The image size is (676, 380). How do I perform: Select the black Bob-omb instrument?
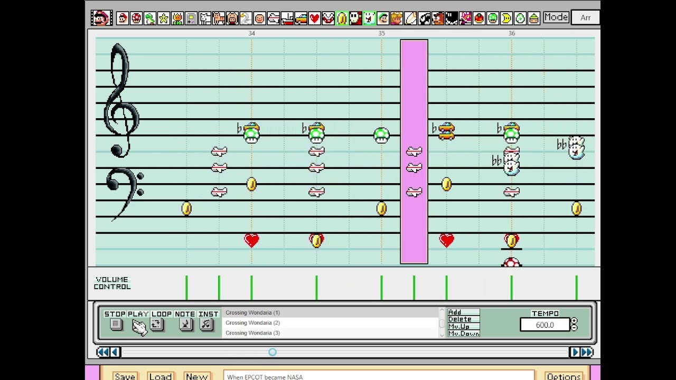(x=452, y=18)
